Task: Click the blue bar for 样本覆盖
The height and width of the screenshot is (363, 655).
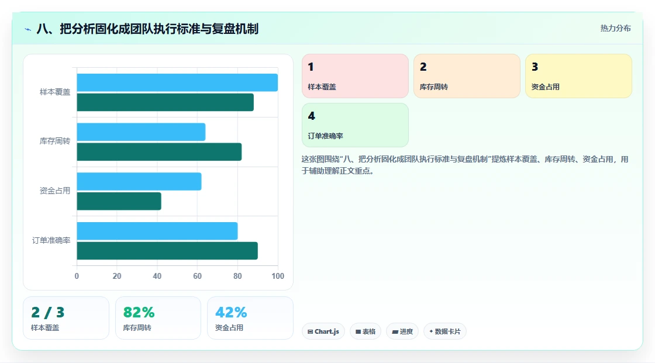Action: click(x=177, y=82)
